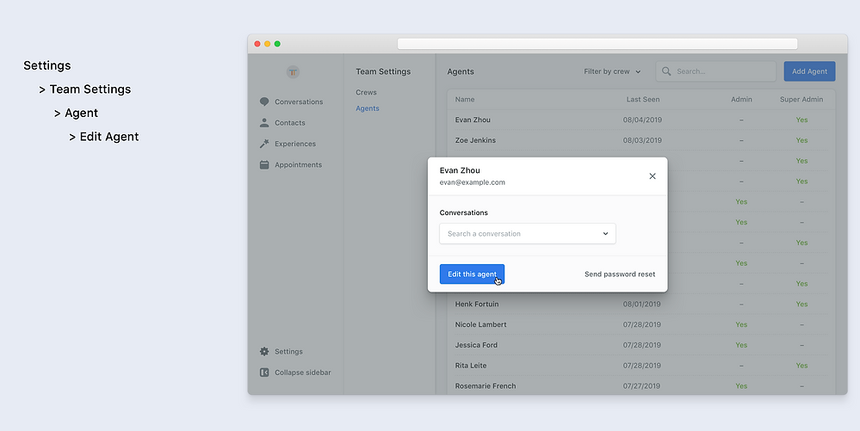Viewport: 860px width, 431px height.
Task: Open Conversations via its speech bubble icon
Action: click(264, 102)
